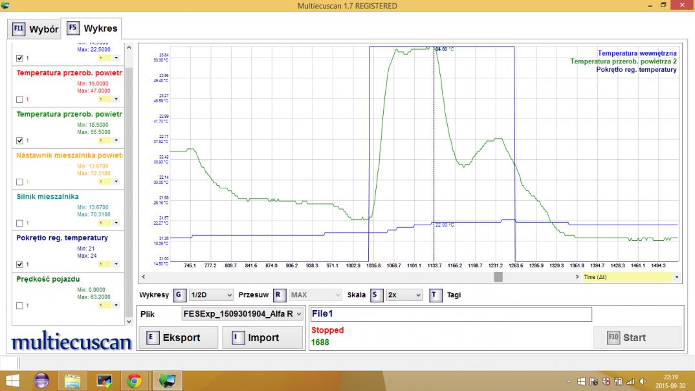Click the chart scroll right arrow
The image size is (695, 391).
click(x=577, y=276)
